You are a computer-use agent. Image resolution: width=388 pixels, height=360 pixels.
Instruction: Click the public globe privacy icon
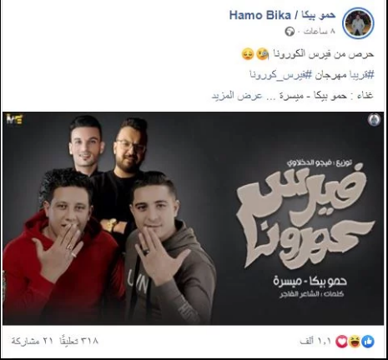click(x=290, y=32)
